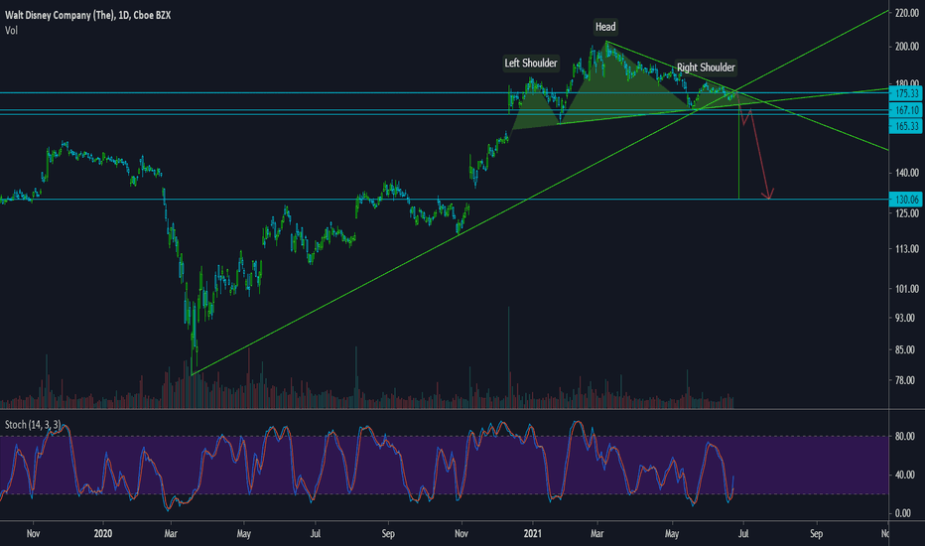Click the 125.00 price axis value
Viewport: 925px width, 546px height.
[x=907, y=213]
